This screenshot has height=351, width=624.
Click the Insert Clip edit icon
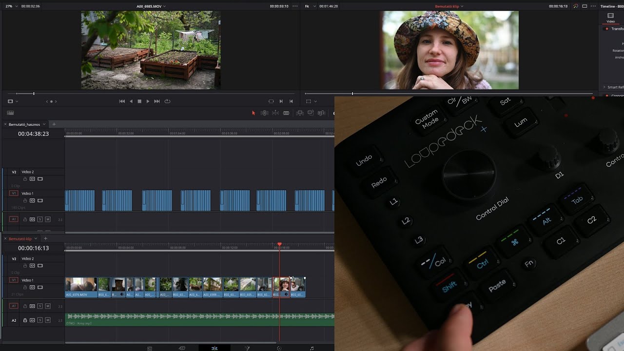(x=300, y=113)
